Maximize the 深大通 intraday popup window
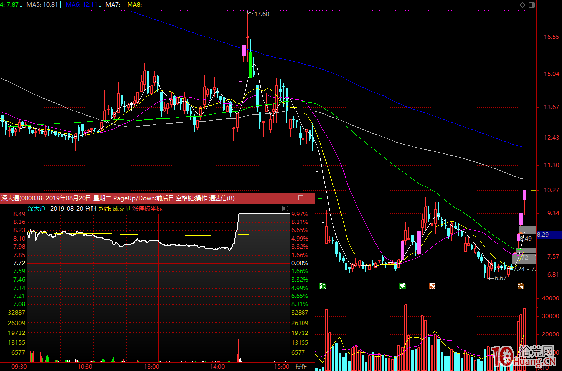Screen dimensions: 562x371 pyautogui.click(x=301, y=198)
